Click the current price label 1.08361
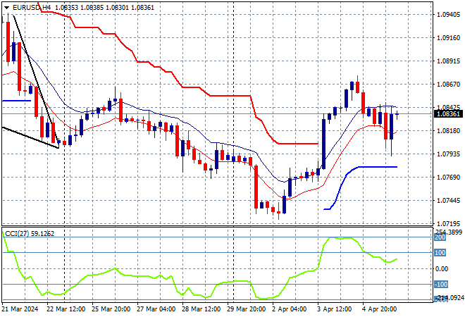This screenshot has height=317, width=465. pos(448,114)
